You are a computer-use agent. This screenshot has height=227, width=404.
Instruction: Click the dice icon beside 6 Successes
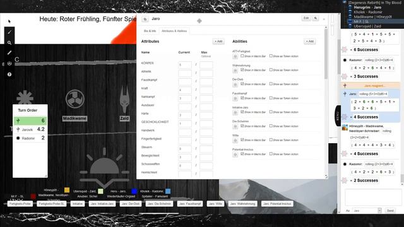[345, 49]
